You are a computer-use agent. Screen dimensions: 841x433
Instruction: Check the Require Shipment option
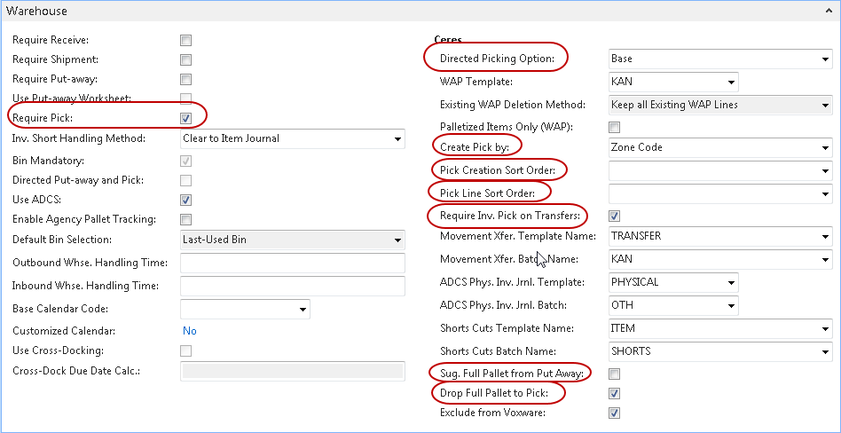click(x=186, y=59)
